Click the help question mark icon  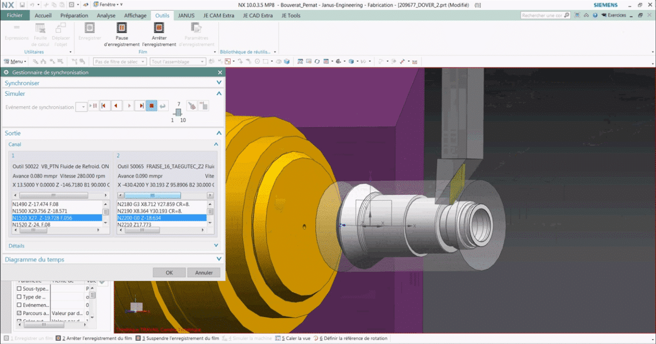pyautogui.click(x=595, y=16)
